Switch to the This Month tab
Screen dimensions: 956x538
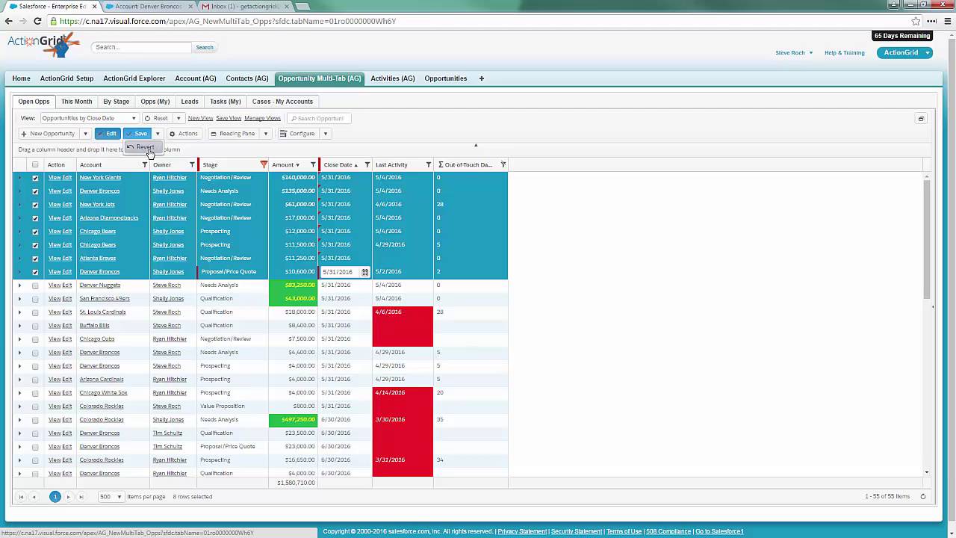coord(77,102)
